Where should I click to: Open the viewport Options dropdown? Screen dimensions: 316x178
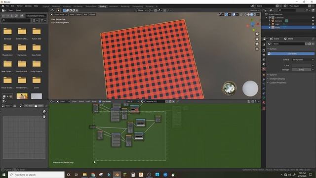coord(255,10)
